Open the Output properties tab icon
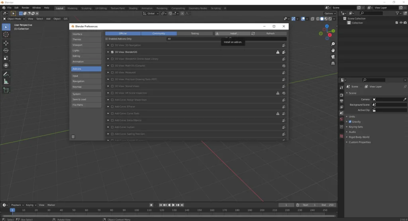The image size is (408, 221). tap(341, 101)
